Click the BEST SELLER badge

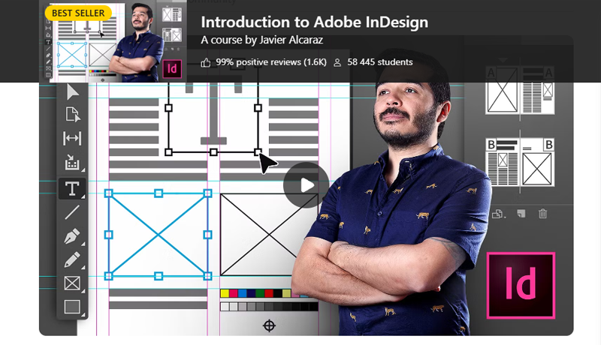[78, 13]
